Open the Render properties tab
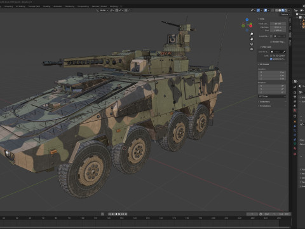 295,92
